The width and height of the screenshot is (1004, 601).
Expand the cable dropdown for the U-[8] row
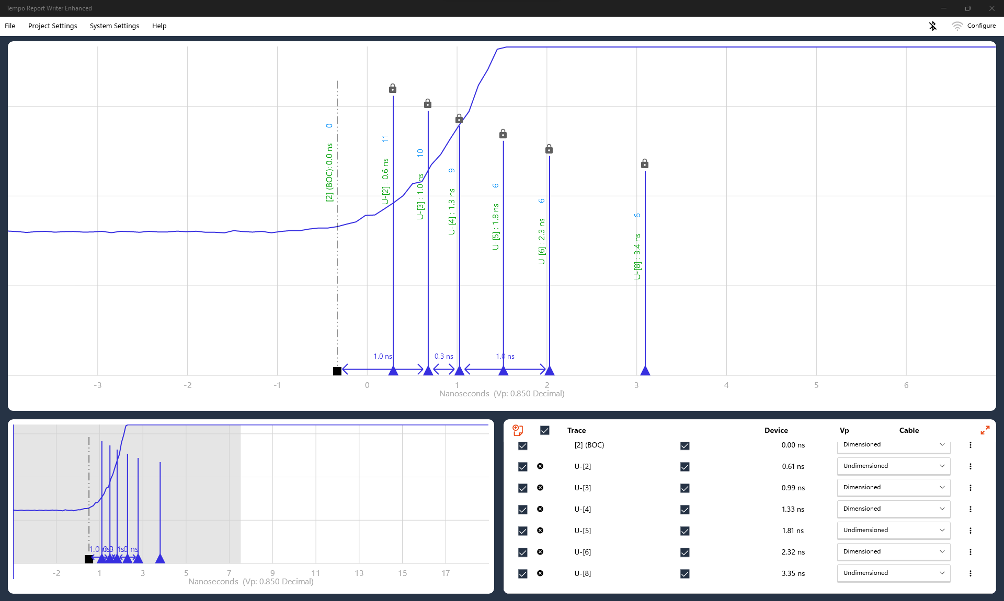tap(893, 573)
